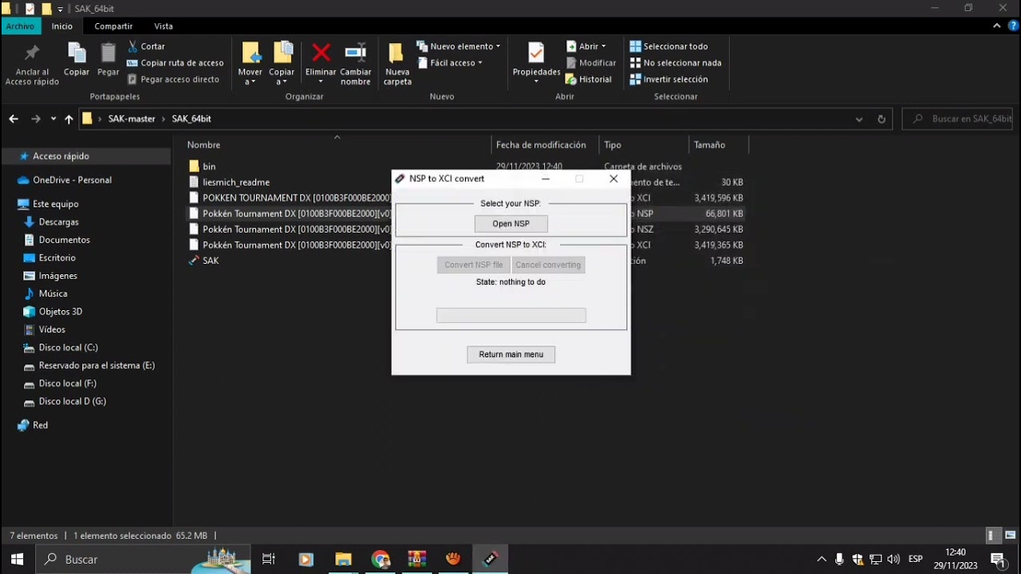Open Disco local (C:) in sidebar

[x=68, y=348]
